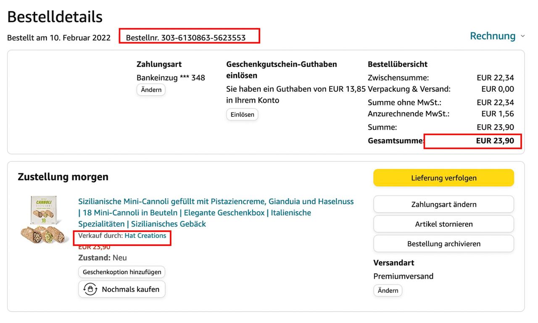Click the Zahlungsart ändern button
Viewport: 538px width, 323px height.
point(443,205)
